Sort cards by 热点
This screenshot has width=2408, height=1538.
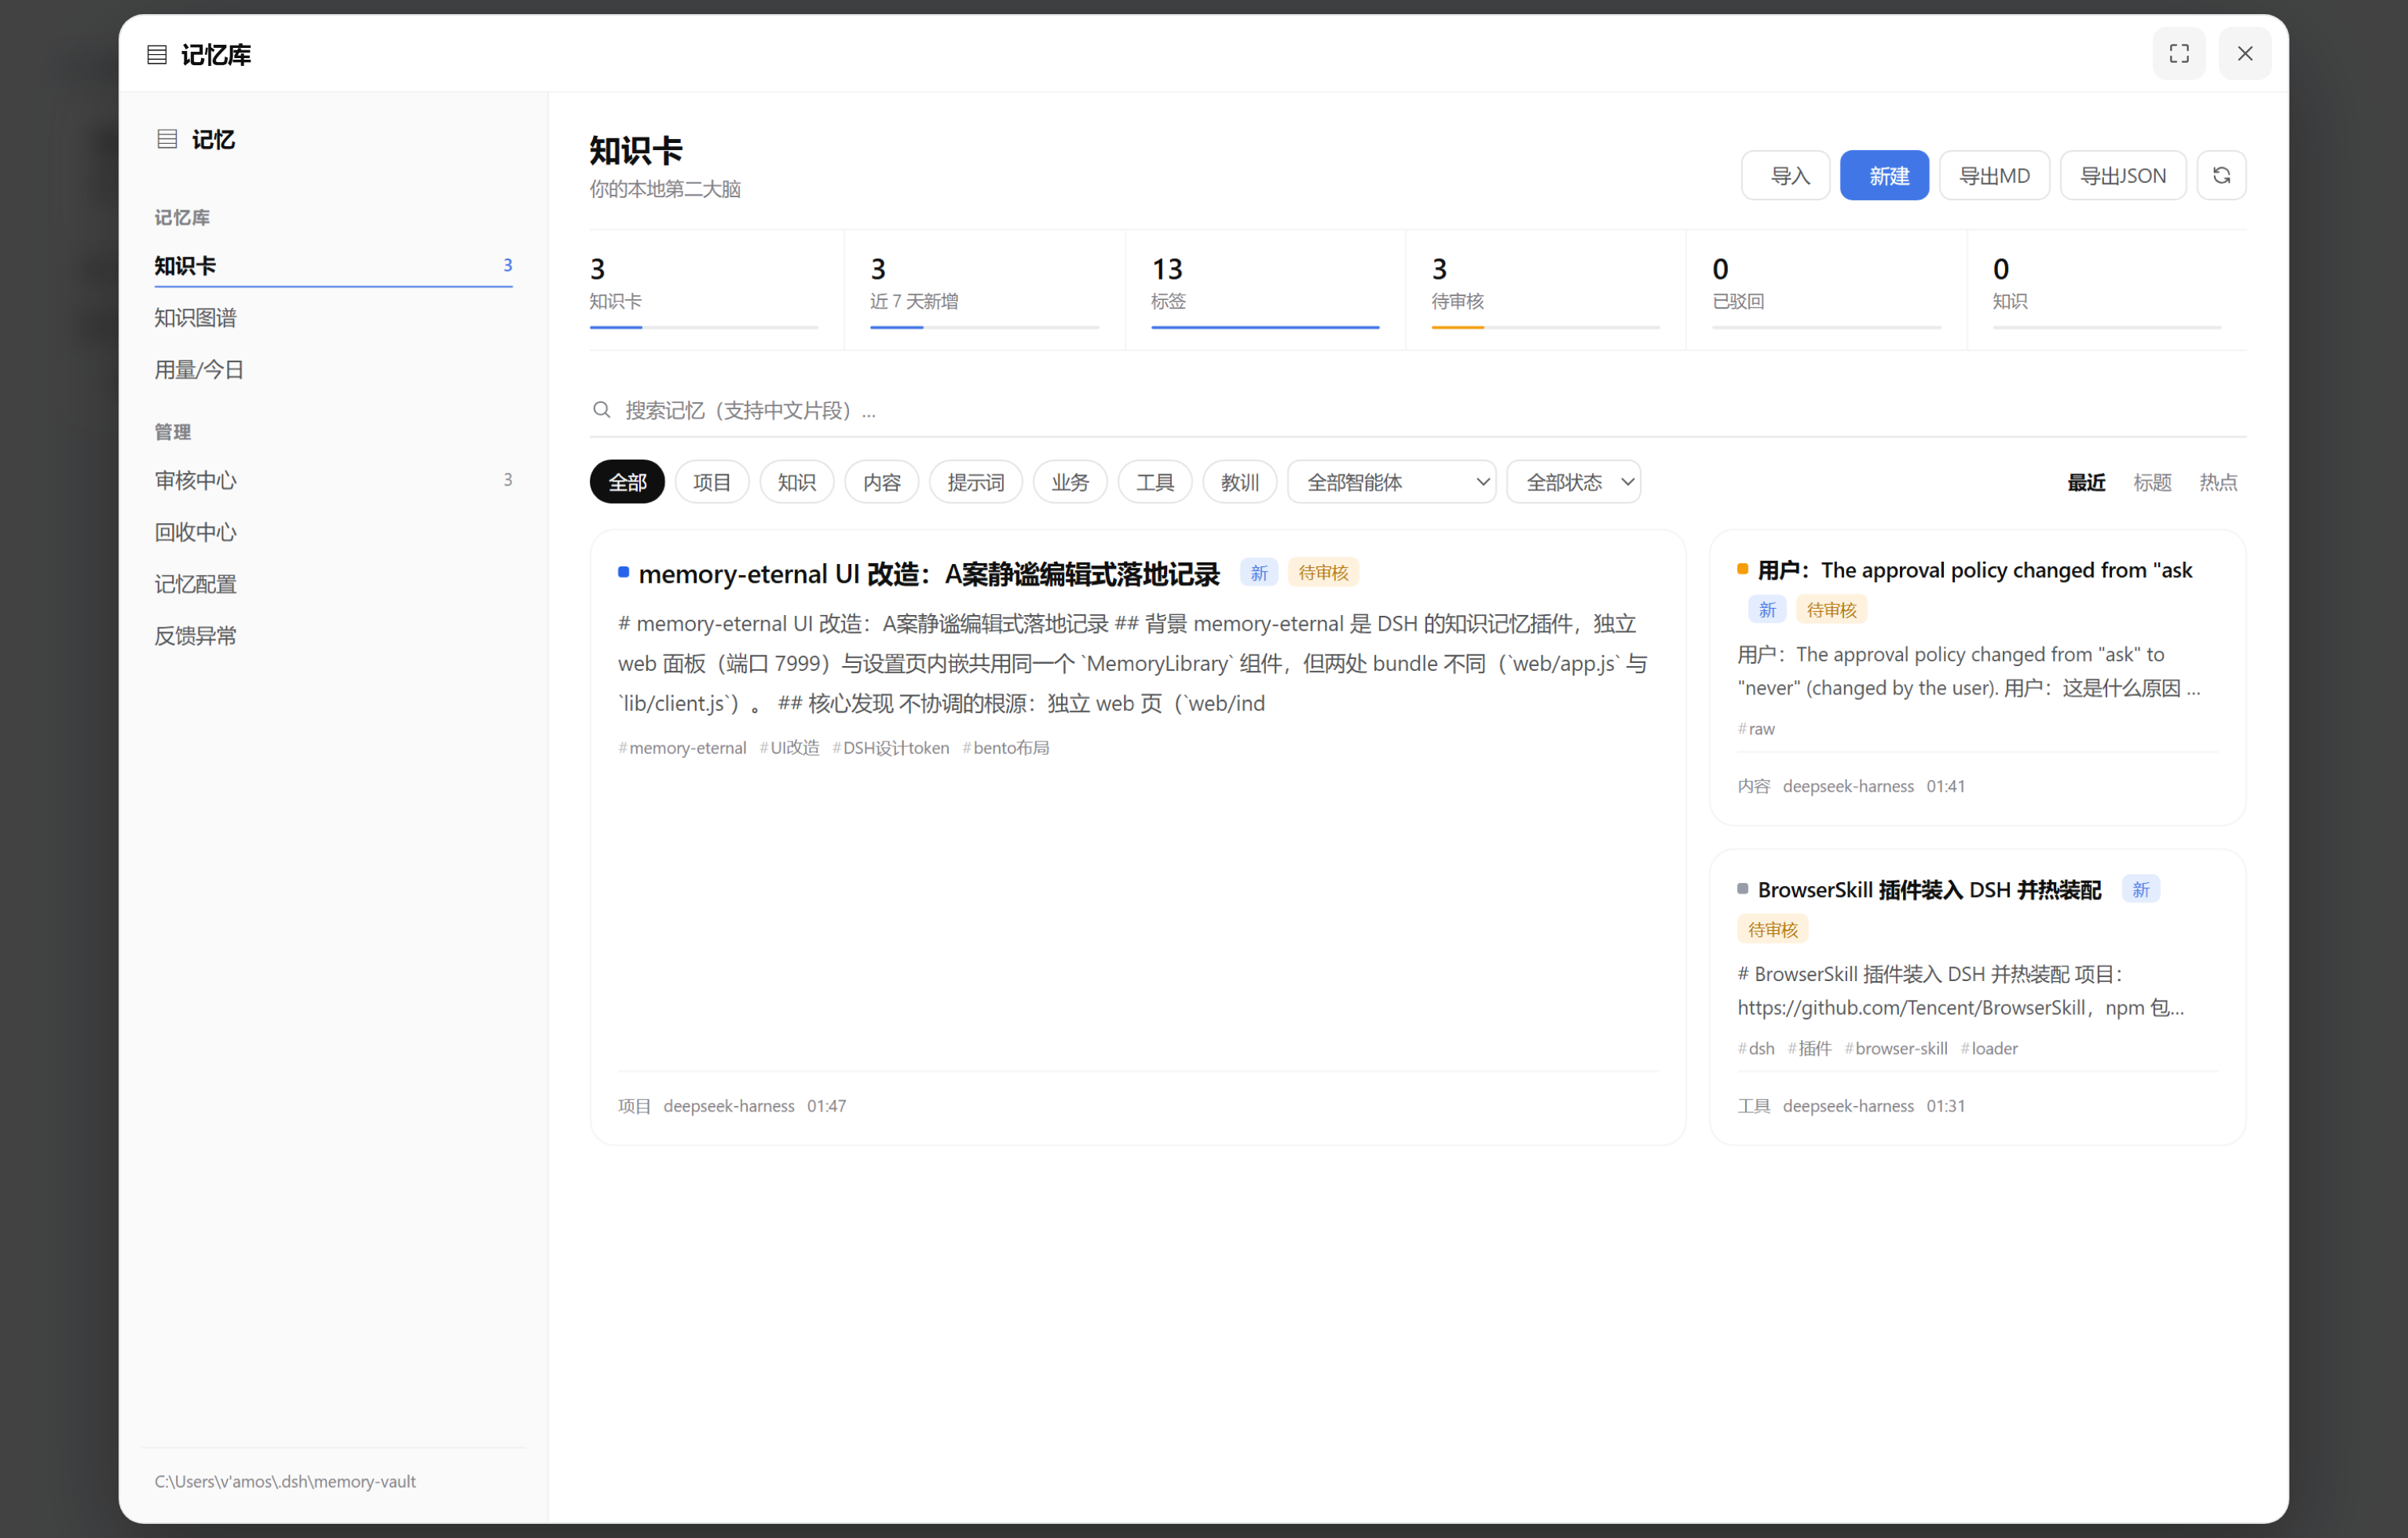pos(2218,482)
